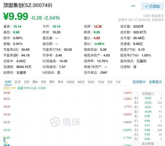Click the 每股收益 value 0.30
Image resolution: width=165 pixels, height=146 pixels.
pyautogui.click(x=103, y=50)
